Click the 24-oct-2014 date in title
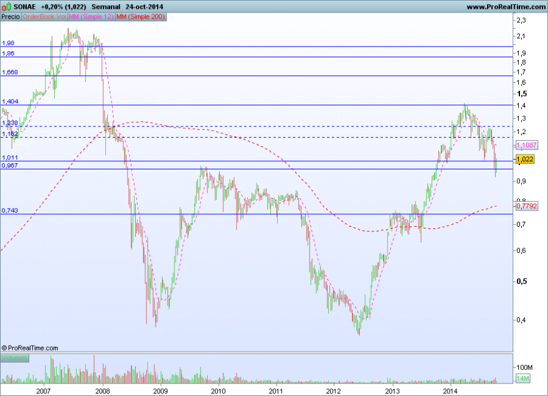Viewport: 548px width, 396px height. (144, 7)
